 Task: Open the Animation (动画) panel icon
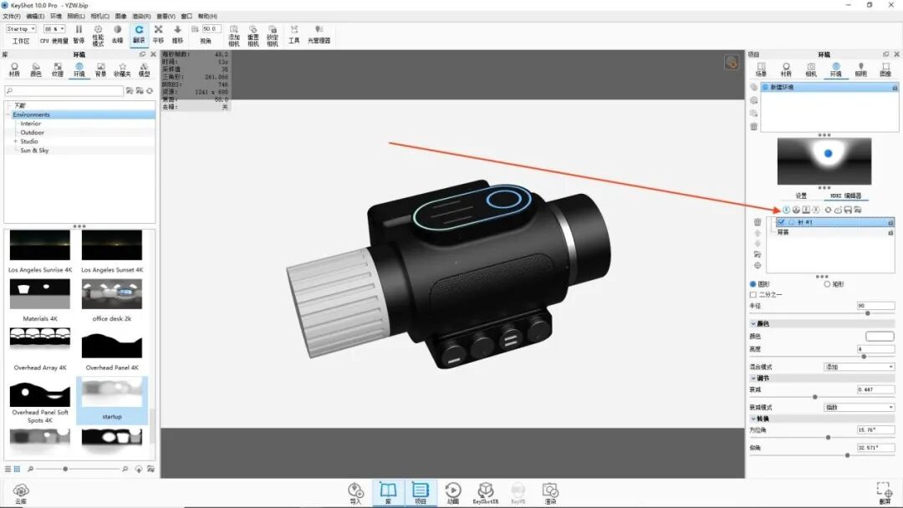click(454, 492)
